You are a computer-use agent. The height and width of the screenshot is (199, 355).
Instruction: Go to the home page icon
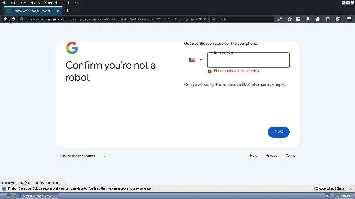coord(318,19)
